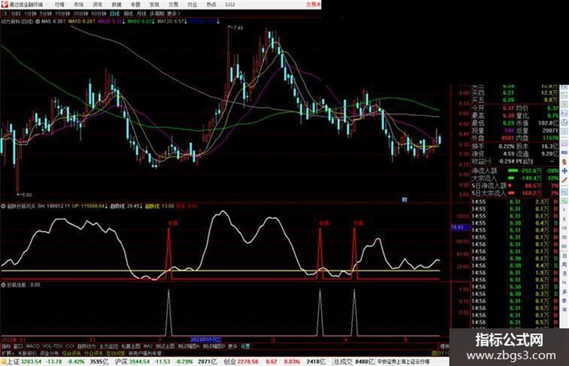The height and width of the screenshot is (366, 569).
Task: Select the 月线 monthly period
Action: (141, 13)
